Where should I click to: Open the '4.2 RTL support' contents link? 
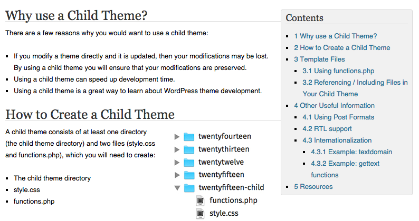click(327, 129)
